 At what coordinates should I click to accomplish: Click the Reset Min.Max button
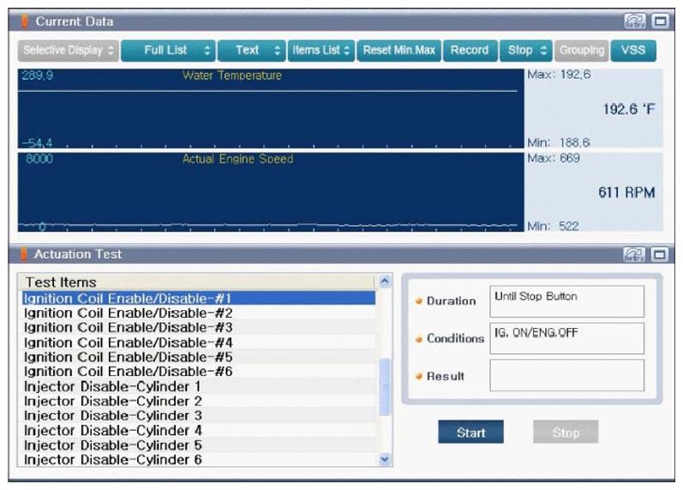[x=399, y=51]
